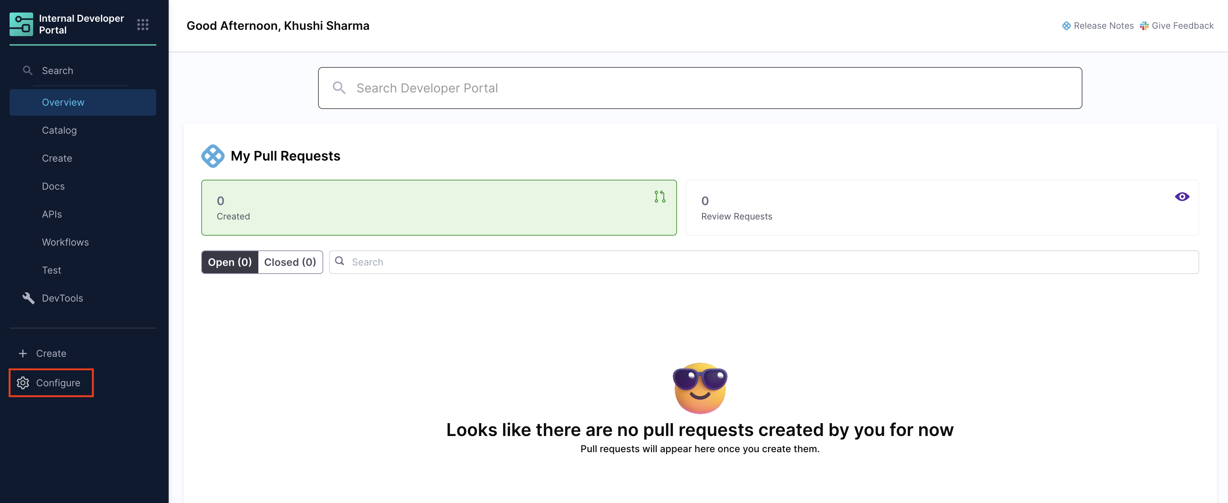1228x503 pixels.
Task: Open the APIs sidebar item
Action: (52, 214)
